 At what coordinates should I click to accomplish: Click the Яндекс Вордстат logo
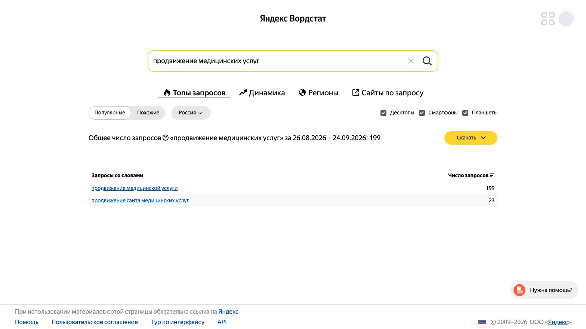coord(293,19)
